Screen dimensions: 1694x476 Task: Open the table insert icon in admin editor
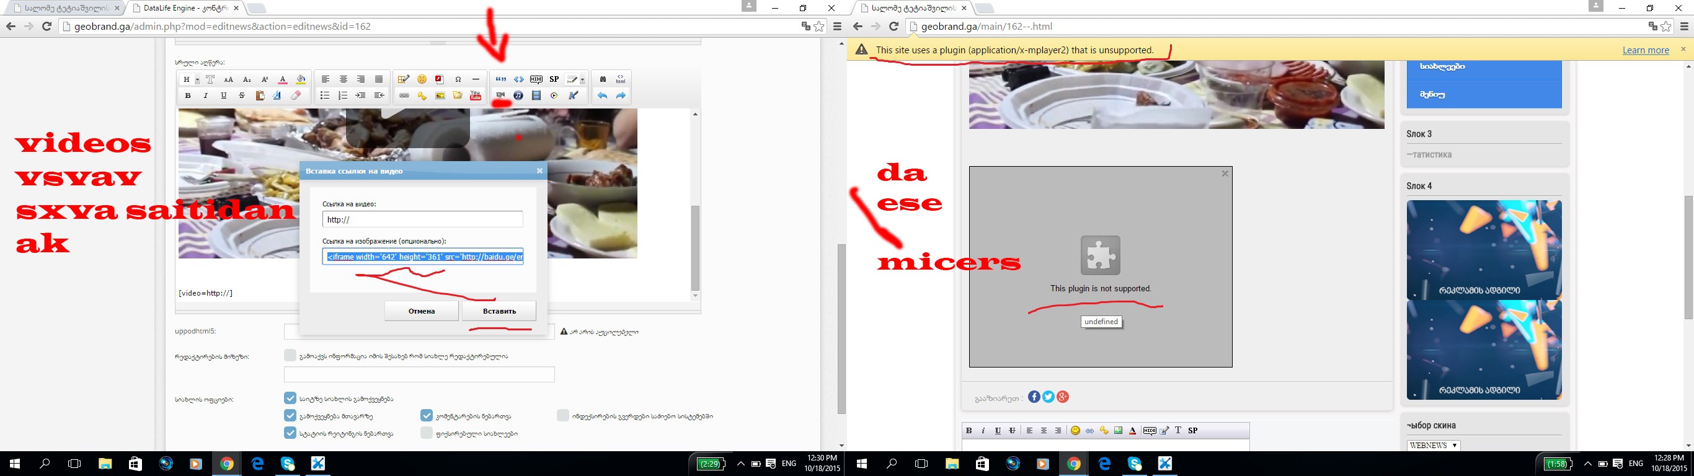[x=404, y=79]
